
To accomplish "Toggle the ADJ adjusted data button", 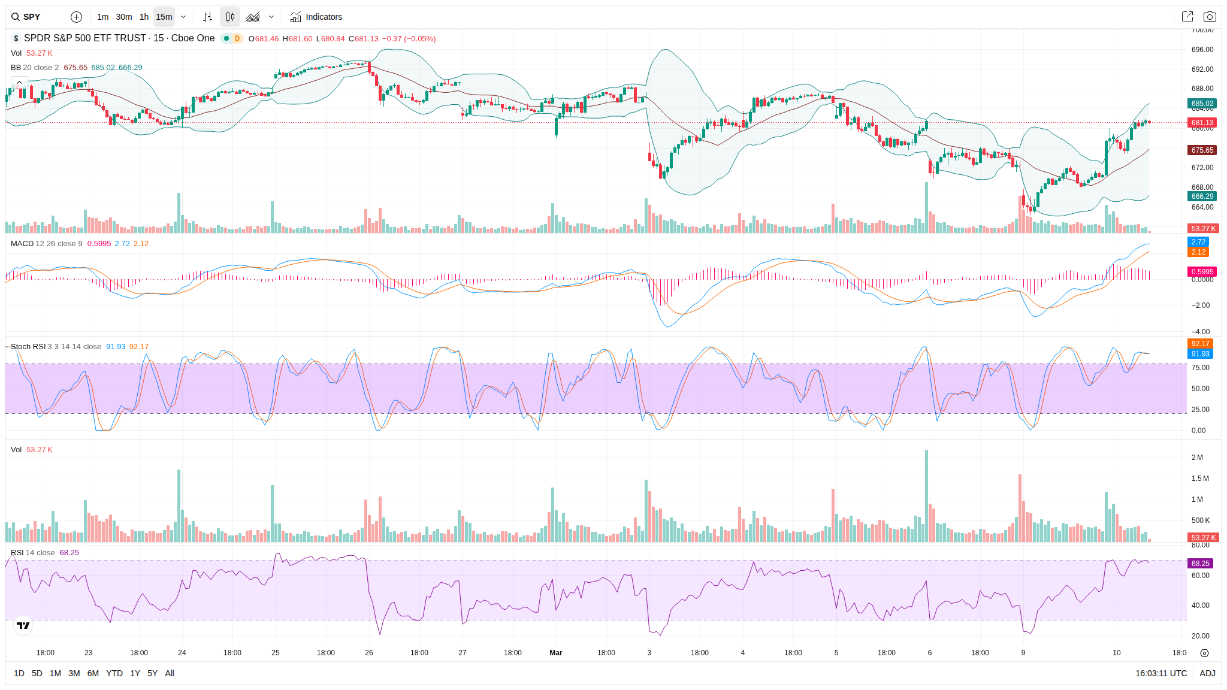I will coord(1207,673).
